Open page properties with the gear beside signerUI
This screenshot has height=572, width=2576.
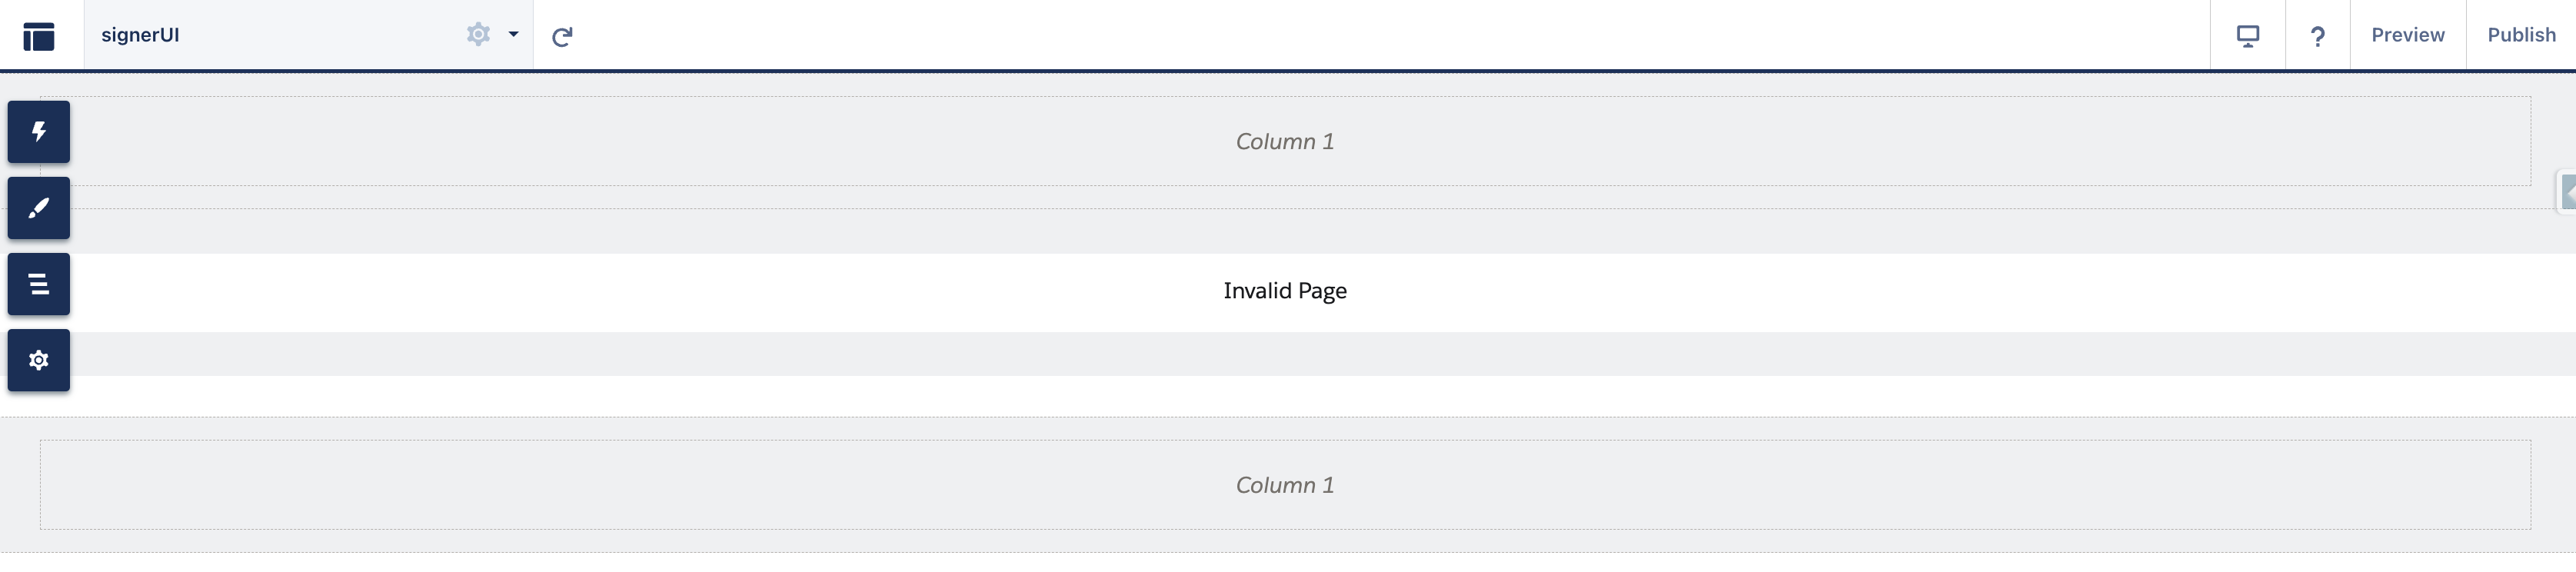478,34
